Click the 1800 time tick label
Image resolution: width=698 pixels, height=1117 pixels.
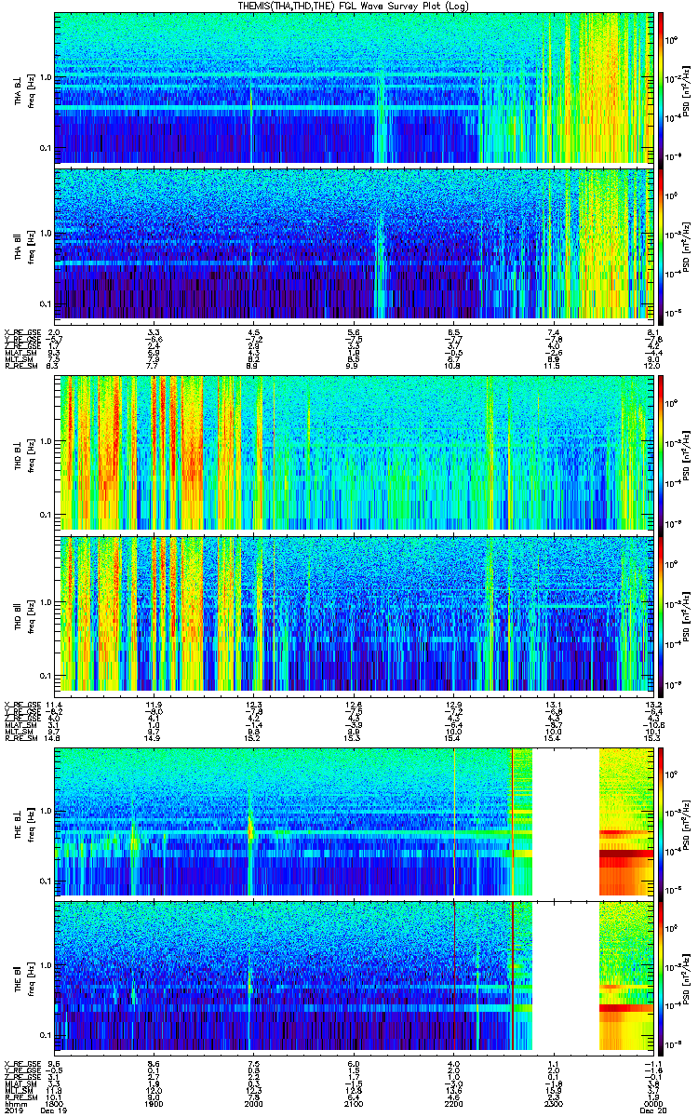coord(54,1103)
